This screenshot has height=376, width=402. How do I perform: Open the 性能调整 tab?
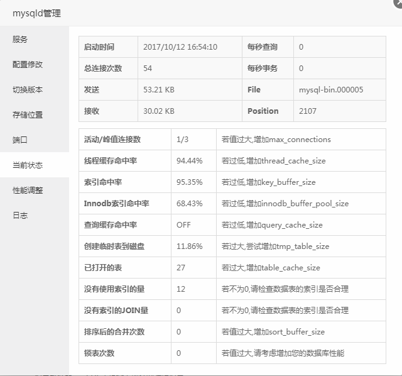pos(35,190)
